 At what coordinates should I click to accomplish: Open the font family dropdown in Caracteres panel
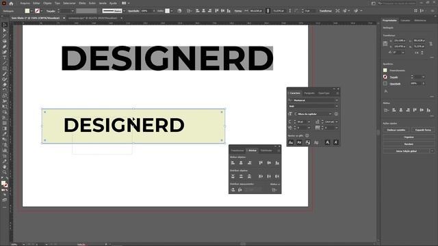click(x=336, y=100)
